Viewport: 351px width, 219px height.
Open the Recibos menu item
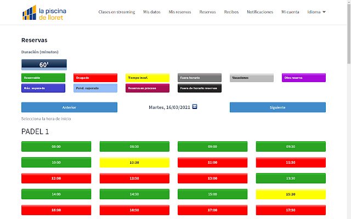231,12
